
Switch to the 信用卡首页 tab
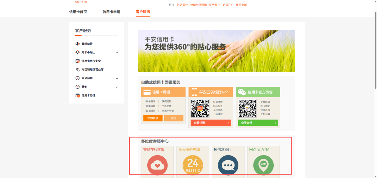pyautogui.click(x=78, y=12)
